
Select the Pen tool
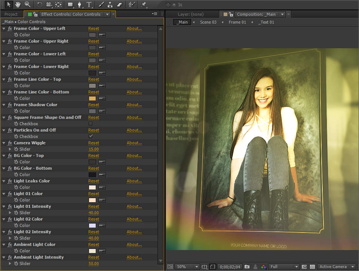click(80, 4)
